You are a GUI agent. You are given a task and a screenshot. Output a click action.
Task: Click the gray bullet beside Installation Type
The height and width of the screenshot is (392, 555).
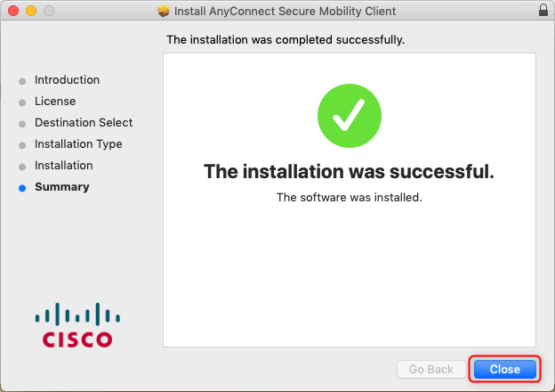22,145
